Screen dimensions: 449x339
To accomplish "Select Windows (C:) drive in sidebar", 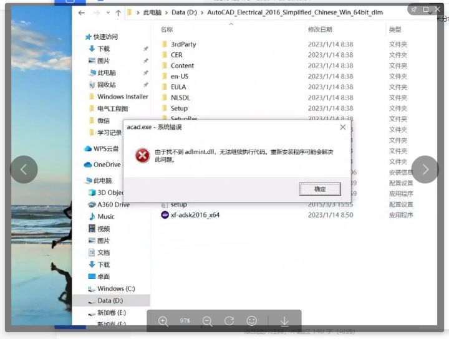I will 116,289.
